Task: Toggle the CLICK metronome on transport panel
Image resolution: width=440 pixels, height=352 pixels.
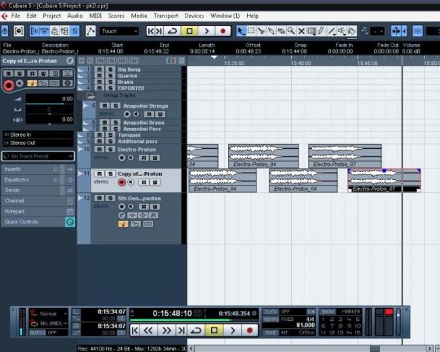Action: point(271,311)
